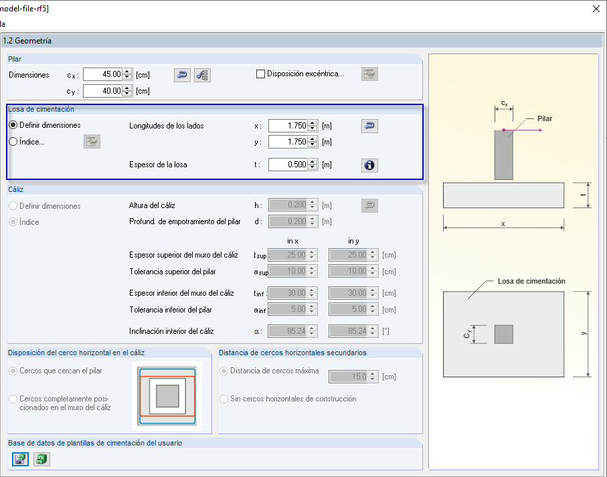Decrease pillar cy value with down arrow
This screenshot has height=477, width=607.
point(127,94)
